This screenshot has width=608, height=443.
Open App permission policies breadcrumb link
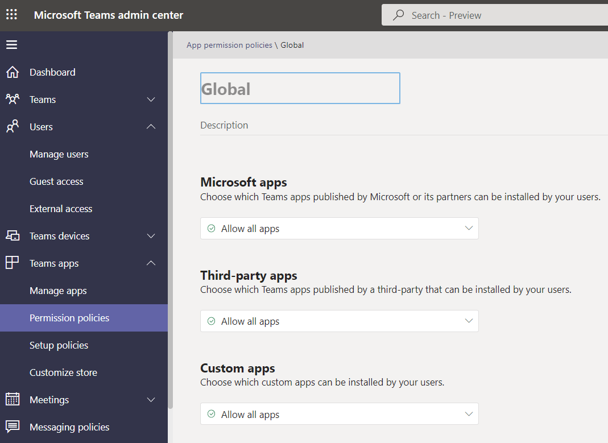[229, 45]
